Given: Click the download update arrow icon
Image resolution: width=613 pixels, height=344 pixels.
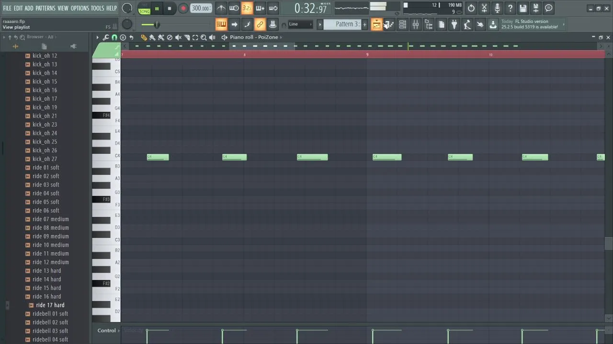Looking at the screenshot, I should point(493,24).
